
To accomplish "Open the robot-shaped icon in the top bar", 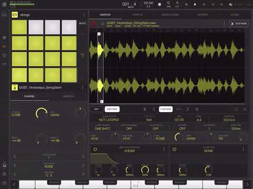I will click(231, 4).
